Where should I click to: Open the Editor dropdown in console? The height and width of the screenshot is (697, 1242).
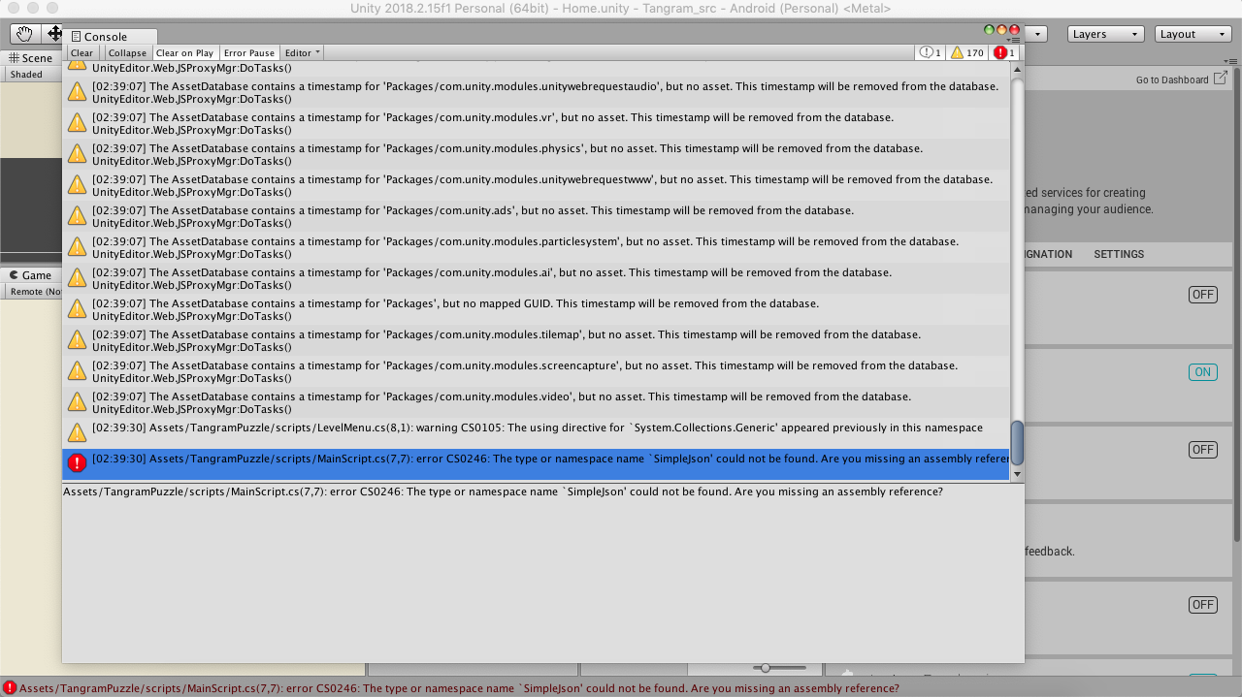click(x=302, y=53)
